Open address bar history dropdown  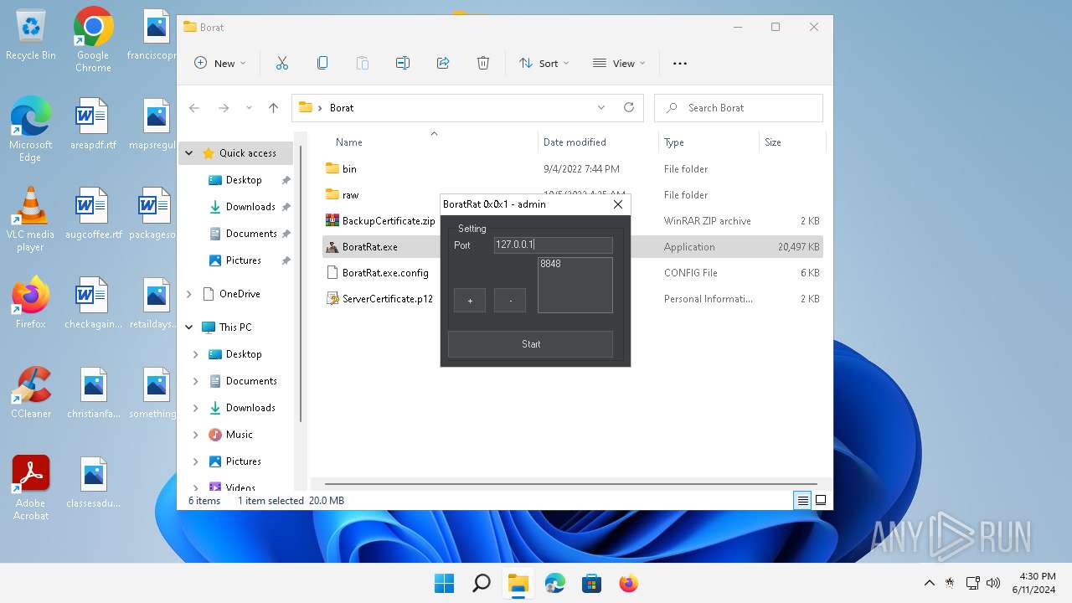[x=600, y=107]
